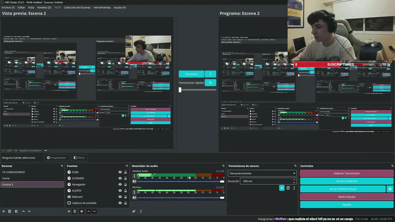The image size is (395, 222).
Task: Click the transition T-bar slider
Action: pos(197,90)
